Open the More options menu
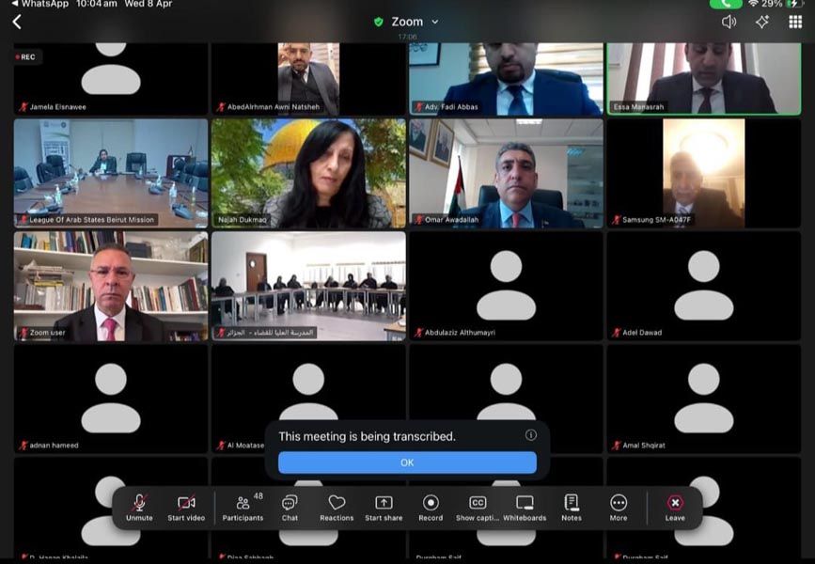The width and height of the screenshot is (815, 564). click(619, 508)
